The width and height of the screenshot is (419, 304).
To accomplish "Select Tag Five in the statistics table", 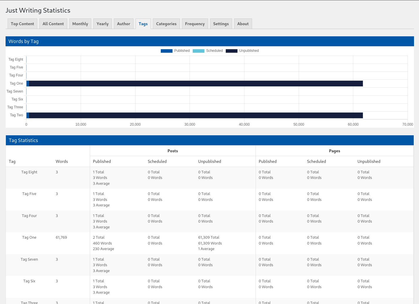I will [x=29, y=194].
